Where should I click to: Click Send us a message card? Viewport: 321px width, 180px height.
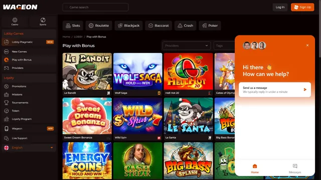(275, 89)
